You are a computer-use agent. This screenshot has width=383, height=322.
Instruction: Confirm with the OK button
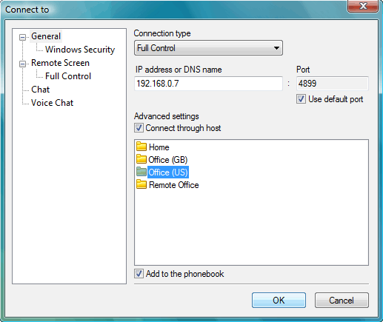click(279, 301)
